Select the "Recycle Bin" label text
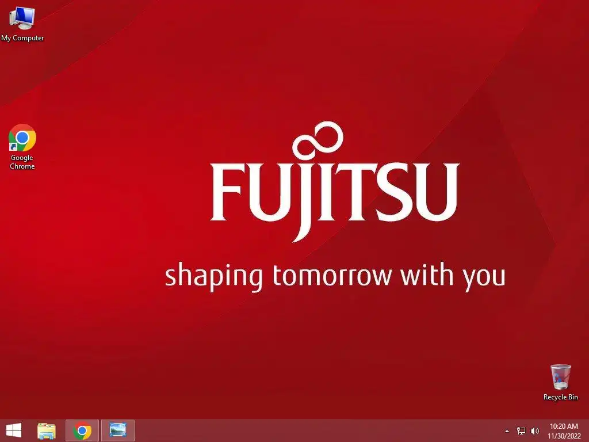The width and height of the screenshot is (589, 442). pyautogui.click(x=560, y=397)
